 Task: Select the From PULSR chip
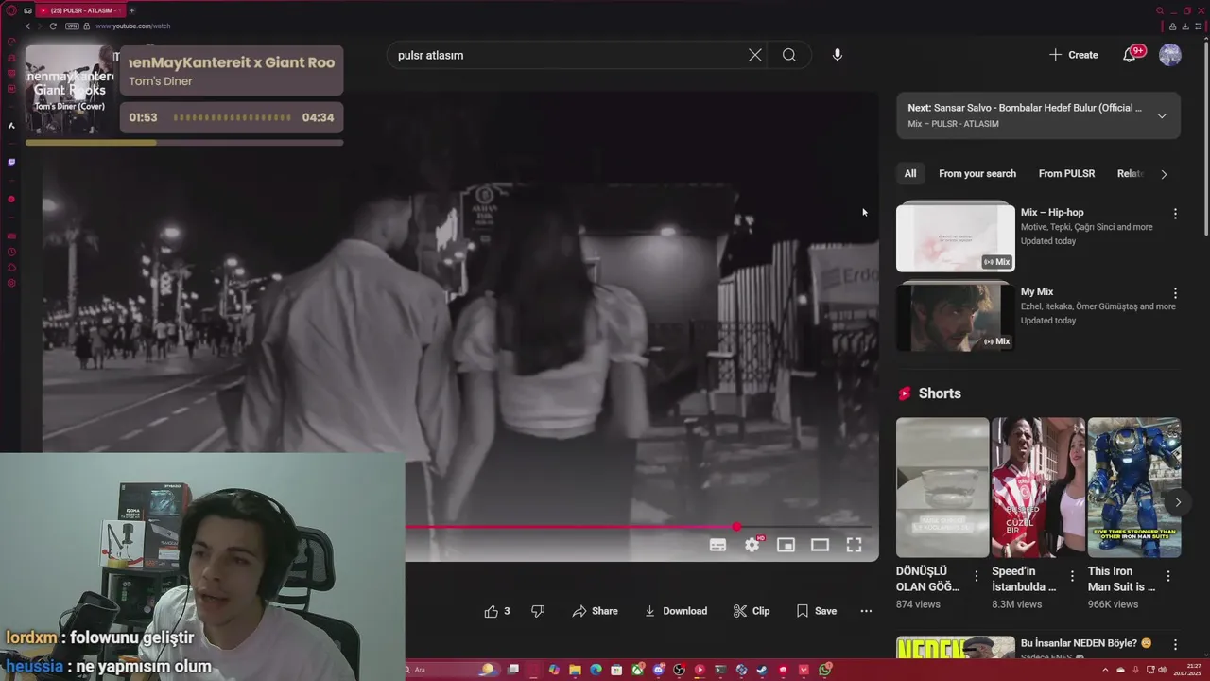pyautogui.click(x=1066, y=174)
